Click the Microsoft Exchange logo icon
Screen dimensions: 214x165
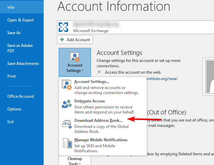pos(63,27)
